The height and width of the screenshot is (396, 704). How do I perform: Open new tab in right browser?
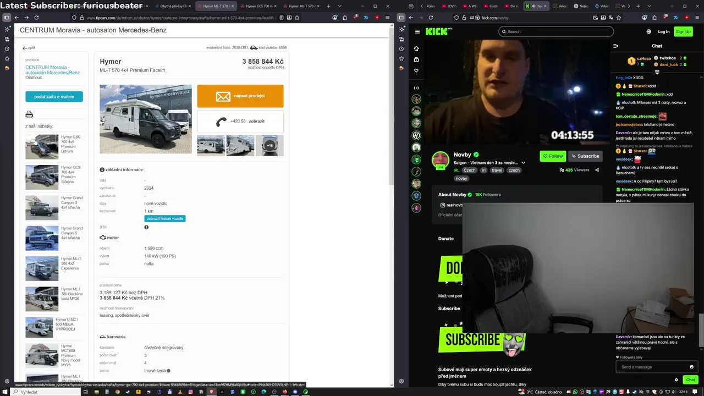(638, 6)
